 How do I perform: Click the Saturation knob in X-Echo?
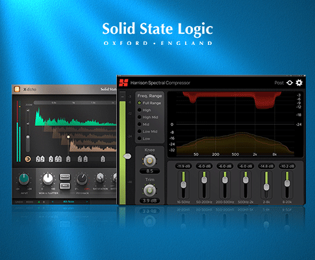(100, 177)
